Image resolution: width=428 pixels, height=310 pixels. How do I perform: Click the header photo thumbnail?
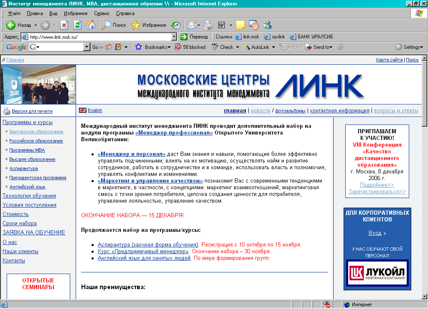(38, 84)
